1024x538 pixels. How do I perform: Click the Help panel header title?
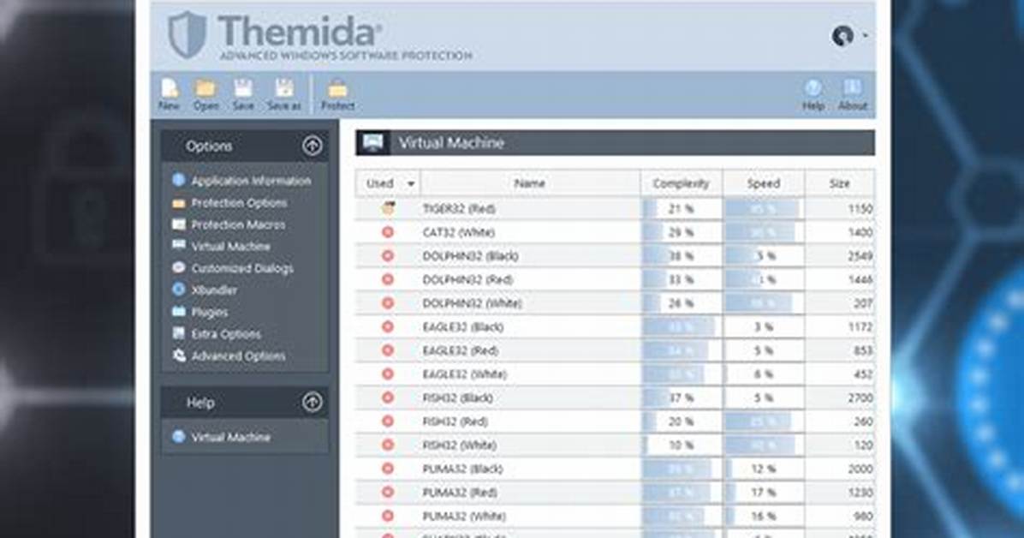coord(199,403)
